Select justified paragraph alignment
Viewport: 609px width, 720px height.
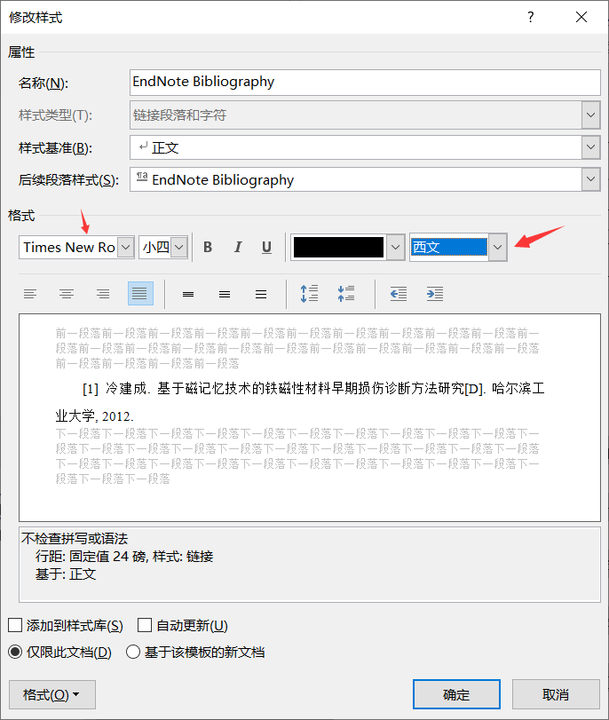click(x=140, y=294)
